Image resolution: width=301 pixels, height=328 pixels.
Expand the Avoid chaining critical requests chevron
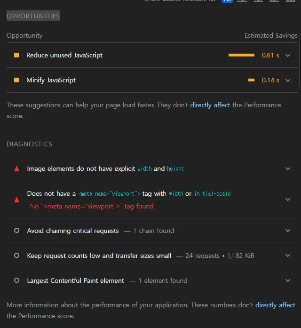[x=288, y=231]
